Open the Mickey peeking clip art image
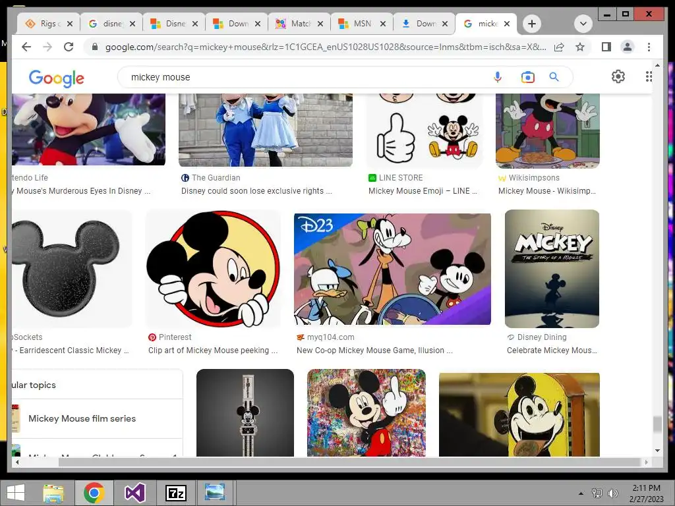Image resolution: width=675 pixels, height=506 pixels. [x=213, y=269]
